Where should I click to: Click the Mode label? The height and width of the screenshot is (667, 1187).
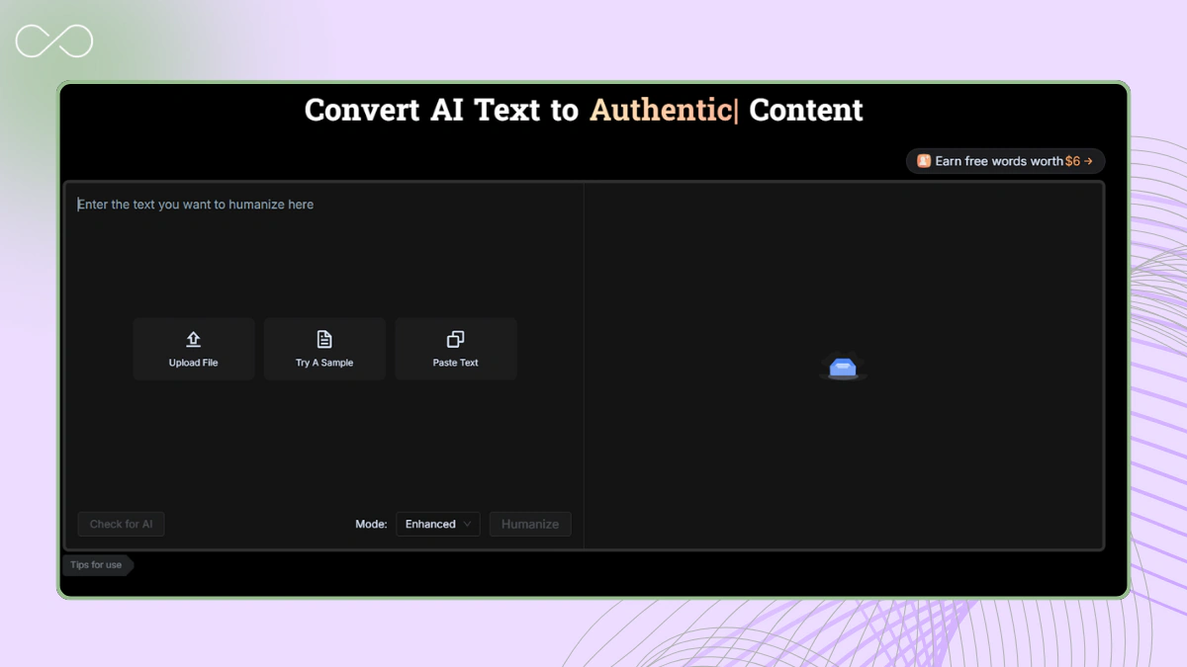371,524
